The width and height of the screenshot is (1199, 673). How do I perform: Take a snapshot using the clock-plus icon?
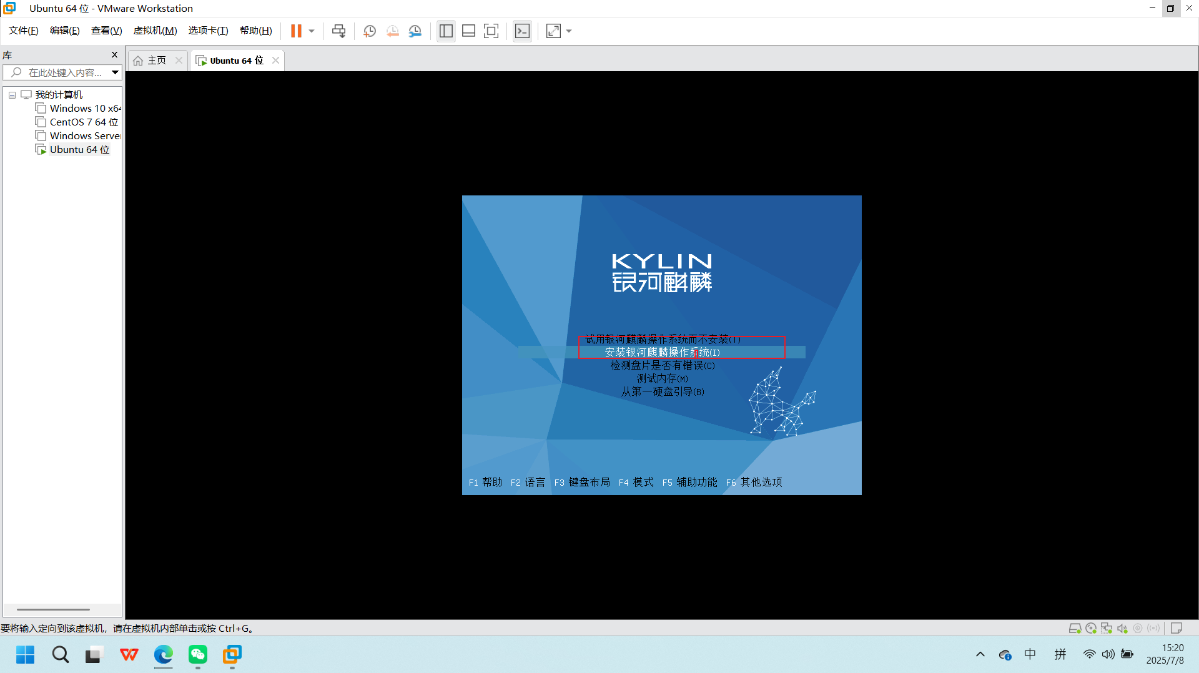[x=370, y=31]
